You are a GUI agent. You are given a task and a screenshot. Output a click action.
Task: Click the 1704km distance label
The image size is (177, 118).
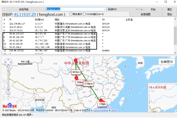tap(88, 84)
